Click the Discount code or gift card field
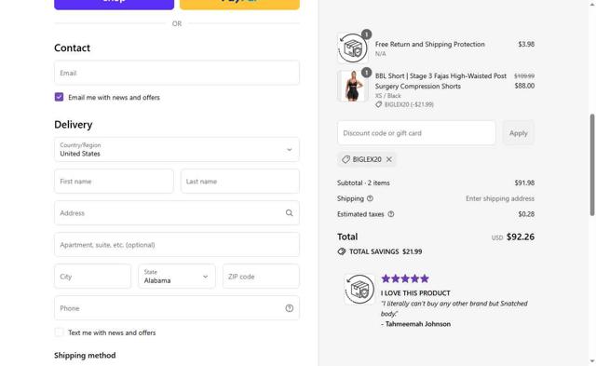596x366 pixels. [416, 133]
